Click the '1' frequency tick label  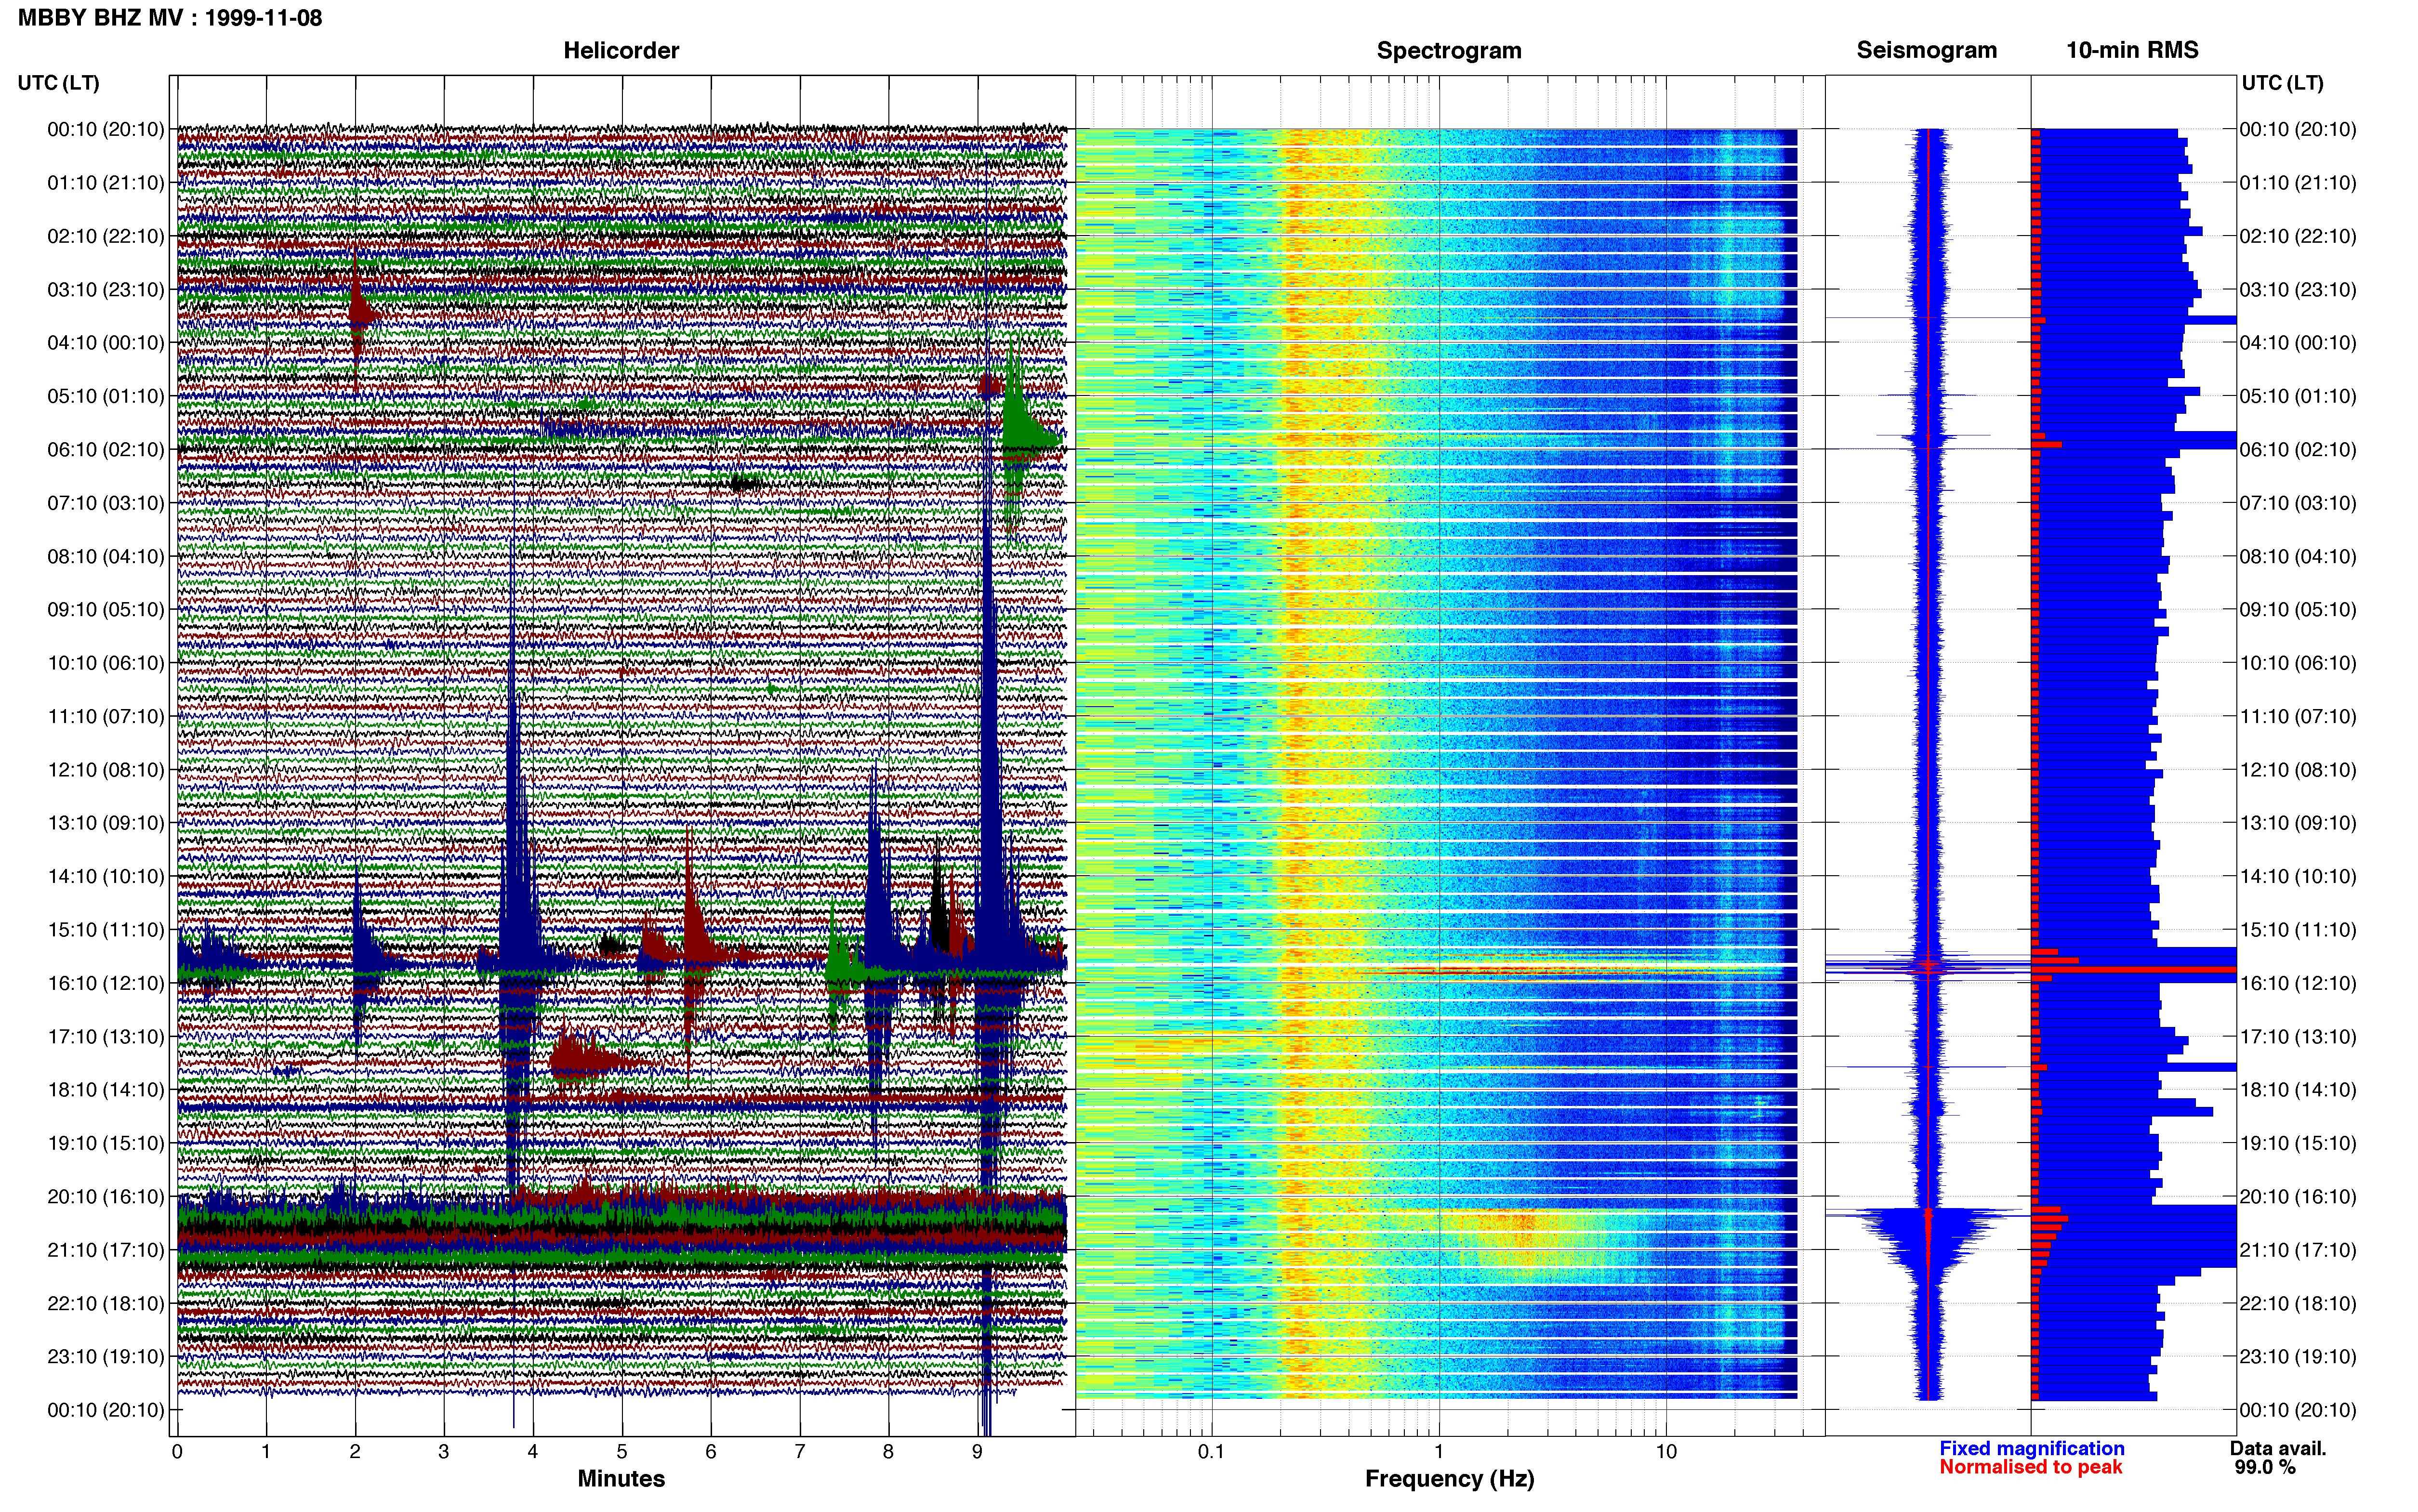pos(1439,1452)
